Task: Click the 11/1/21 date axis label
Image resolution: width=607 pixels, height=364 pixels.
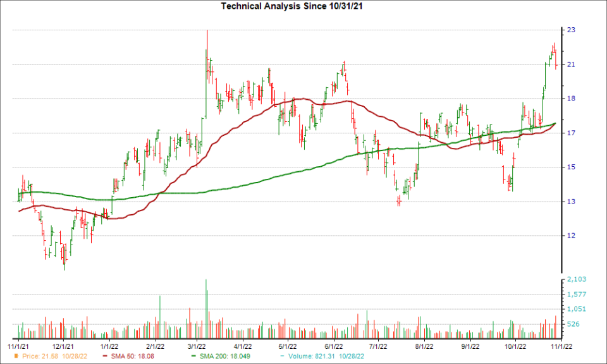Action: click(18, 346)
